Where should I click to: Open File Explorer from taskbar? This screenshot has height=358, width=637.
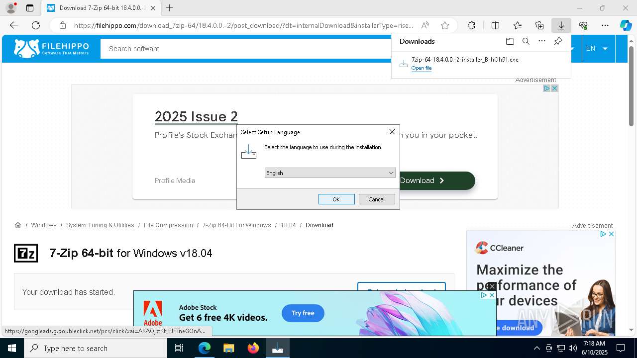coord(229,349)
